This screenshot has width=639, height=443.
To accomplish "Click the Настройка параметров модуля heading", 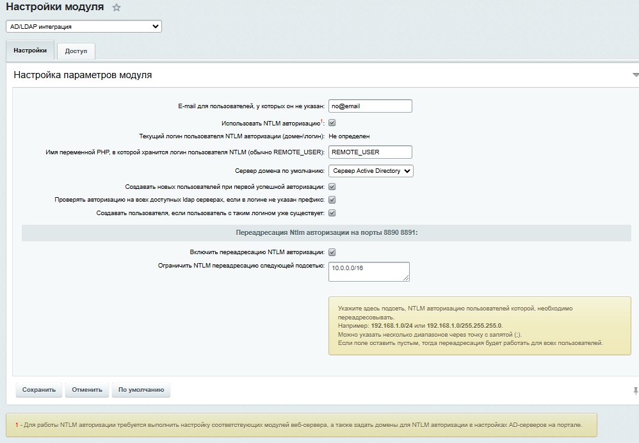I will click(83, 75).
